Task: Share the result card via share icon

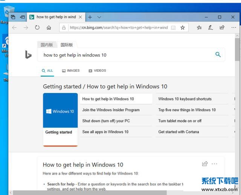Action: (205, 164)
